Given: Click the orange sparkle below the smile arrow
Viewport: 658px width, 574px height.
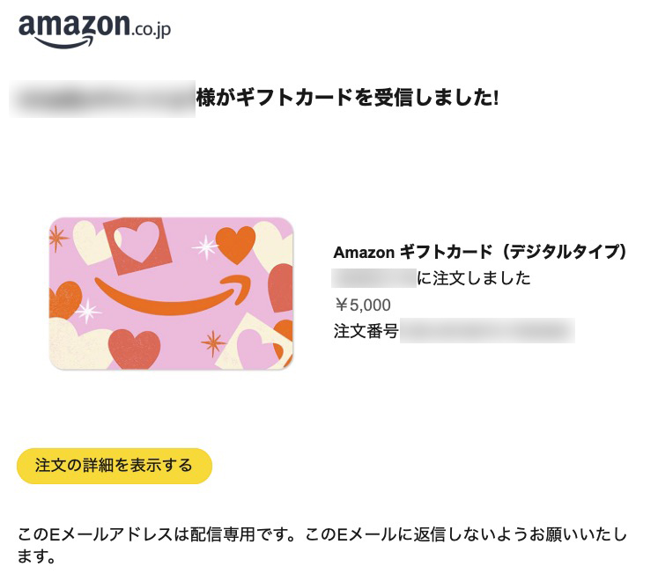Looking at the screenshot, I should 213,342.
